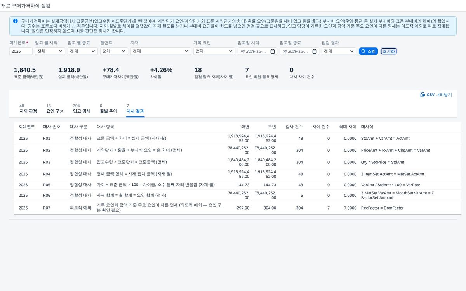Click the 7.0000 최대 차이 value in row R07
The height and width of the screenshot is (291, 466).
coord(350,208)
